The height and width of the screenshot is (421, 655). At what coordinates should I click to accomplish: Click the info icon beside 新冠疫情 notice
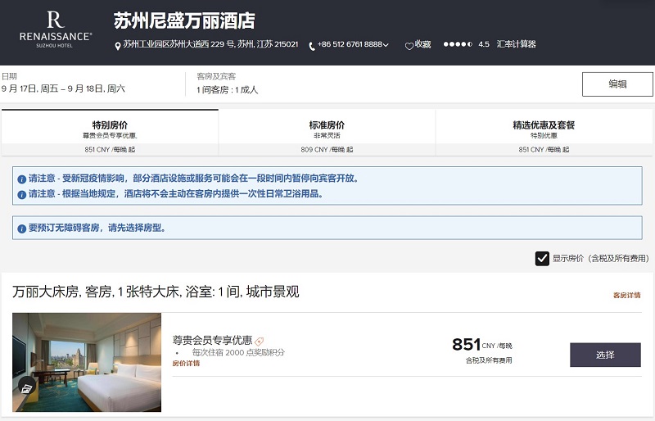coord(22,179)
